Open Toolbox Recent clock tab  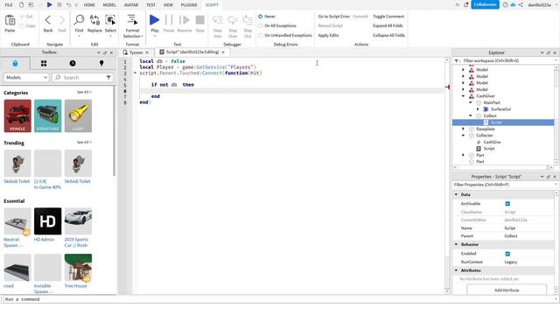[73, 63]
